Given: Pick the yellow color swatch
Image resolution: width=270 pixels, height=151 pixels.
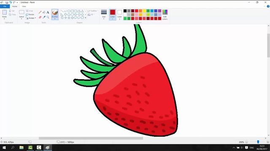Looking at the screenshot, I should (x=144, y=11).
